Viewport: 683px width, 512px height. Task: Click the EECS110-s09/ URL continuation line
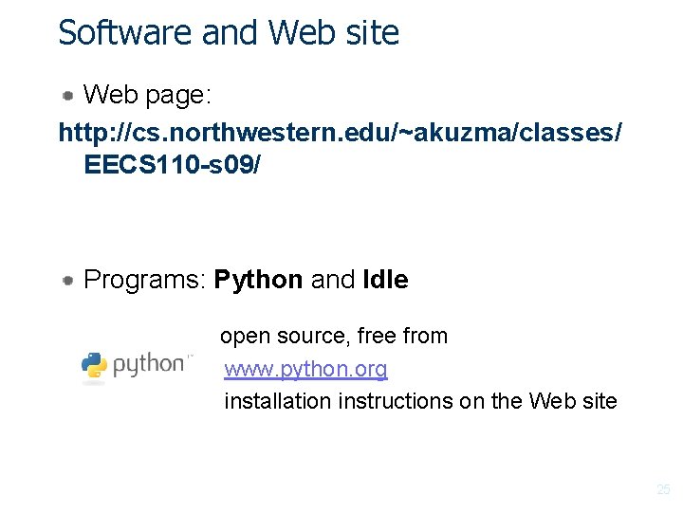pyautogui.click(x=172, y=165)
